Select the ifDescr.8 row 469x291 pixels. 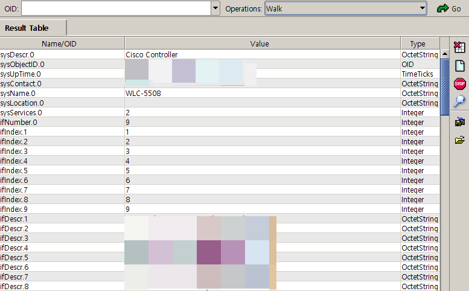pos(220,286)
